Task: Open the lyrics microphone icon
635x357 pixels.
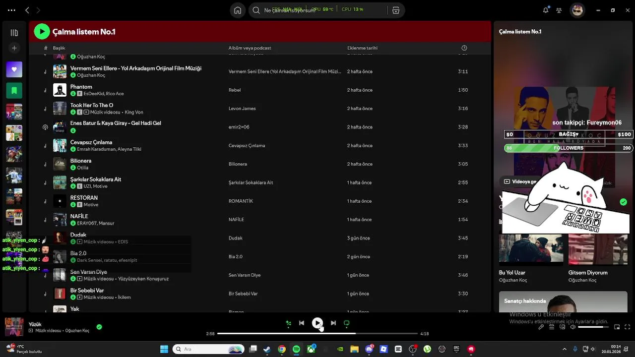Action: [x=541, y=327]
